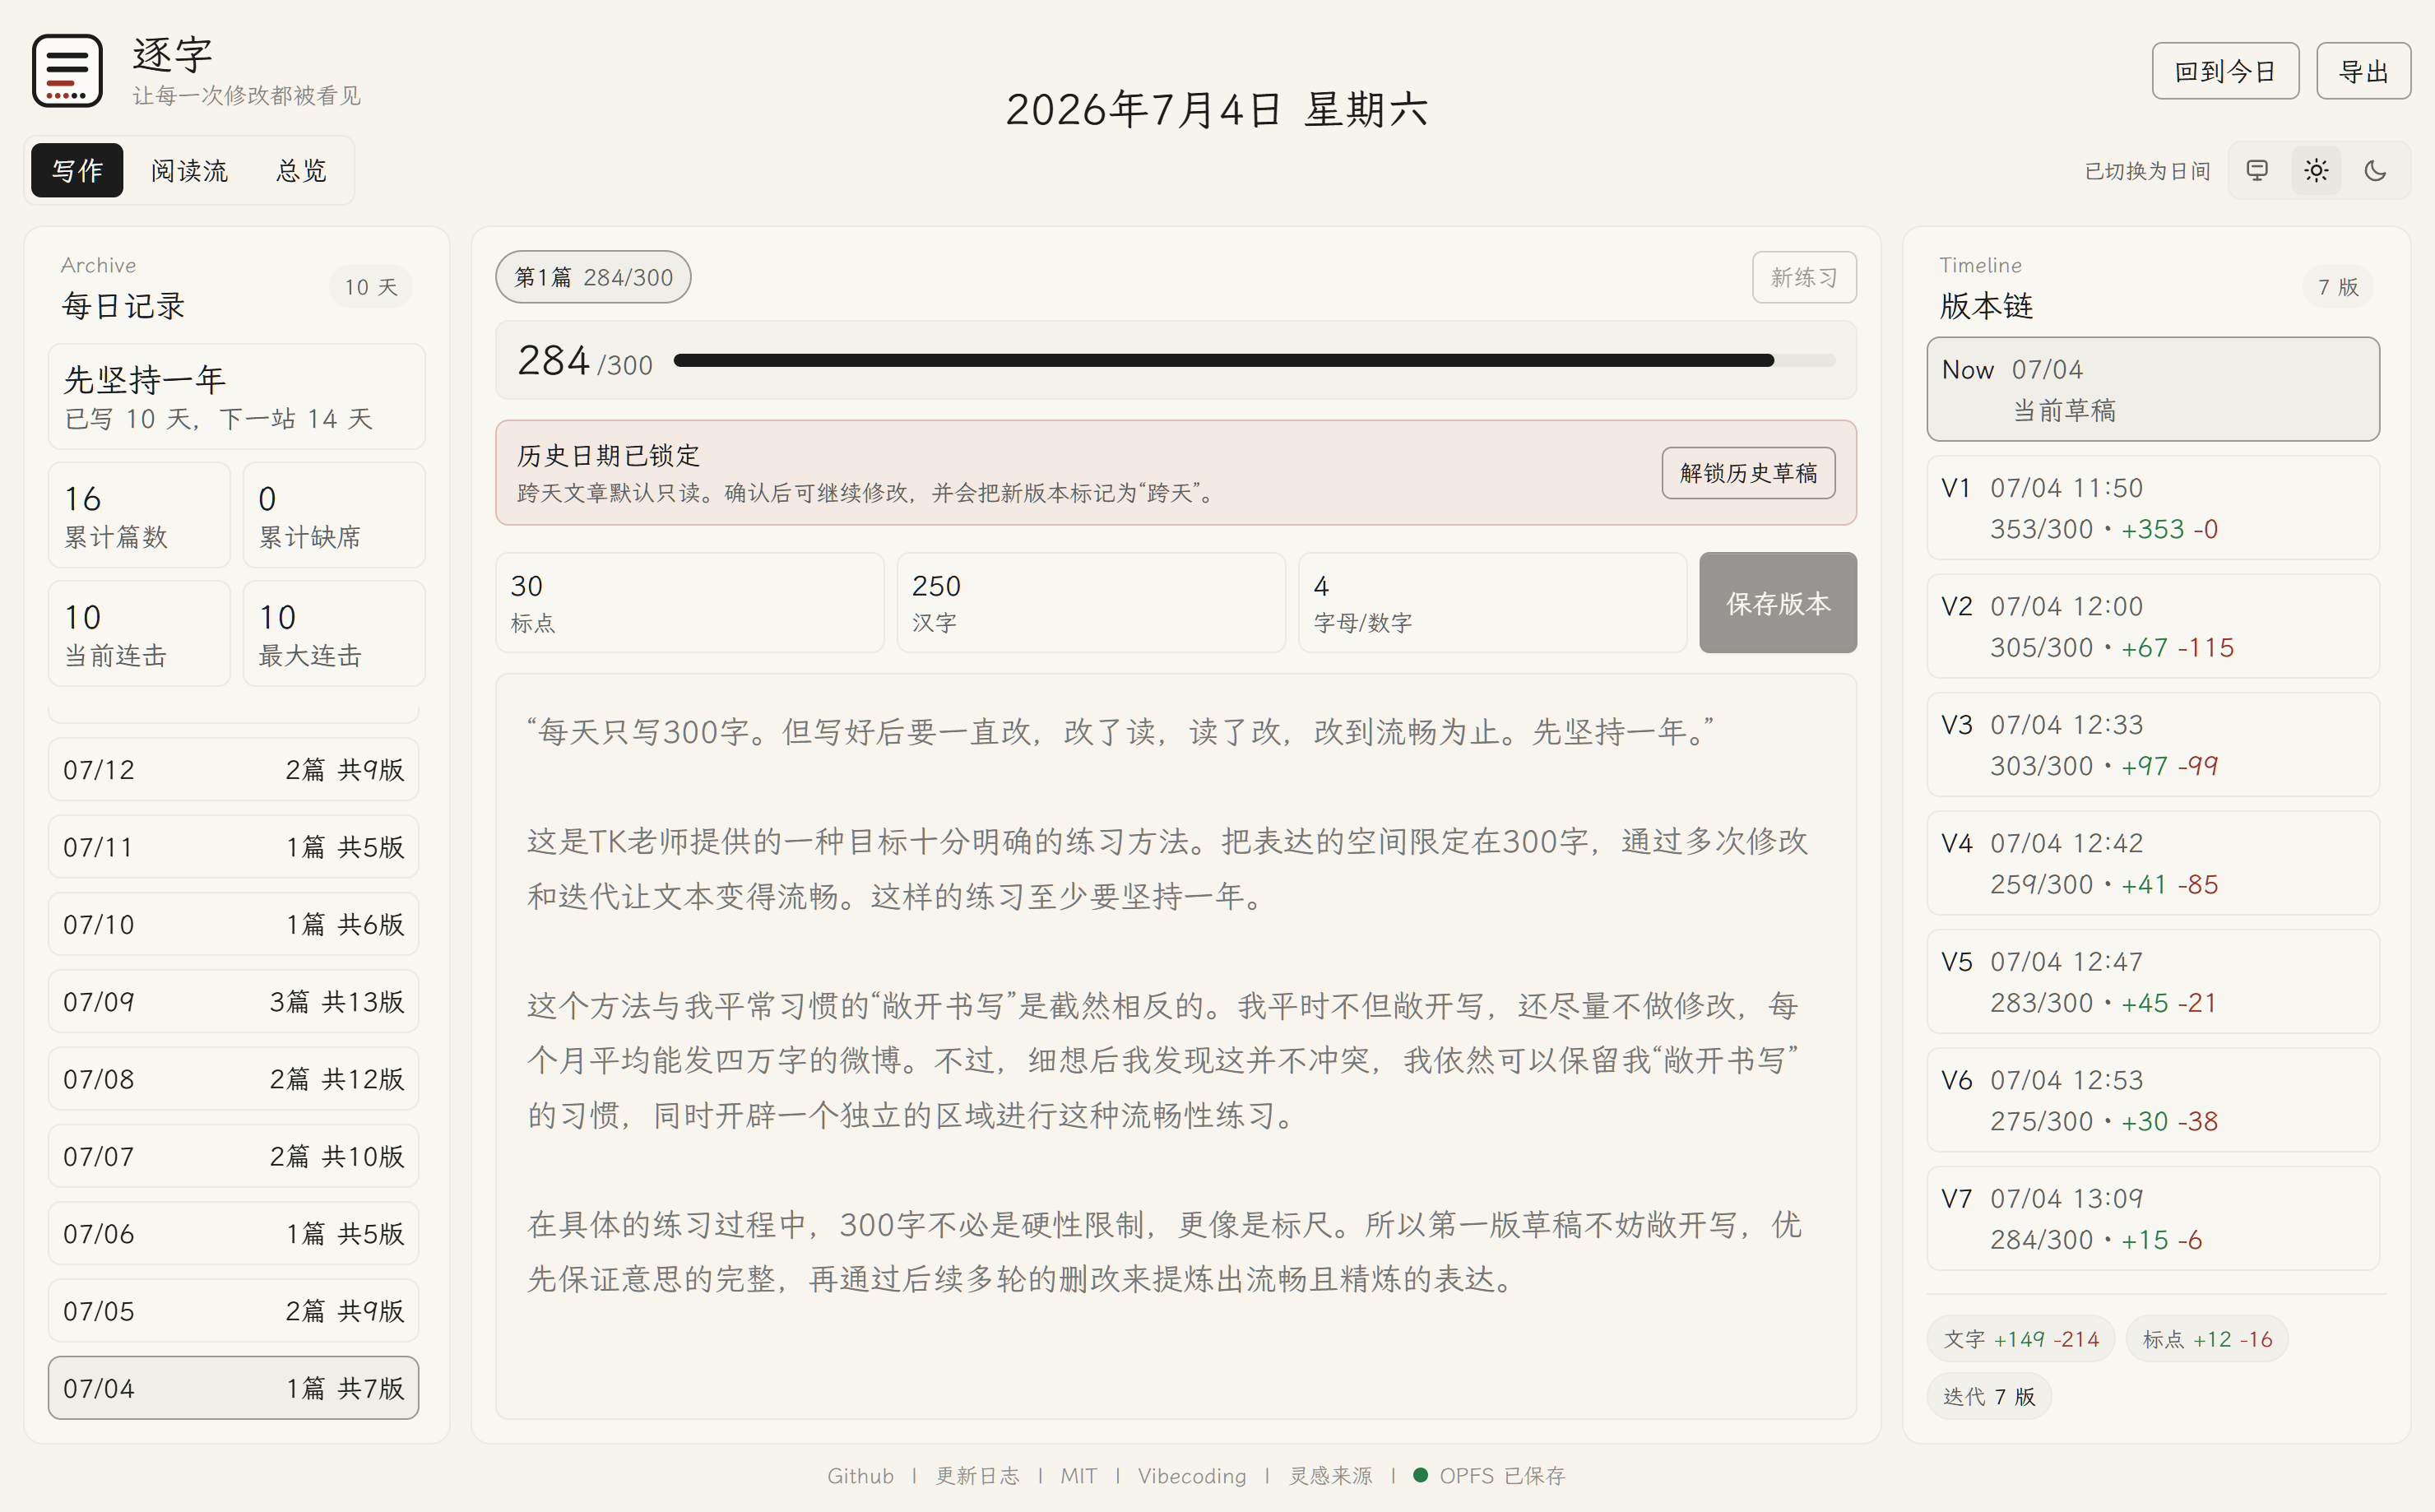Click the 先坚持一年 milestone card
The image size is (2435, 1512).
point(237,397)
